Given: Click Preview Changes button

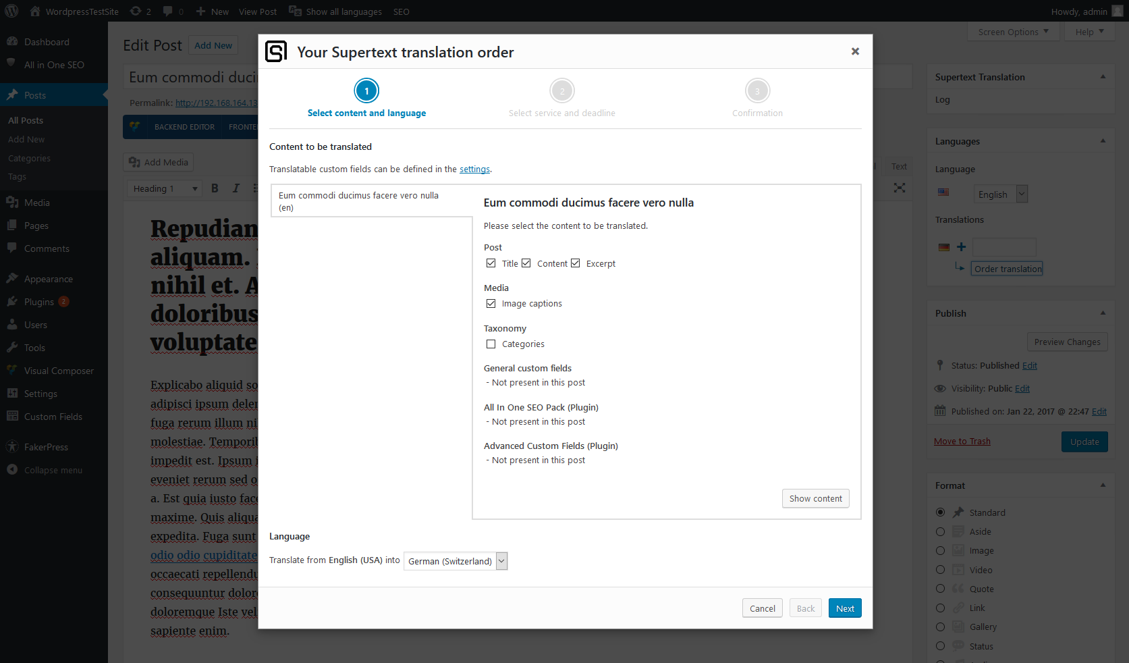Looking at the screenshot, I should [1067, 342].
